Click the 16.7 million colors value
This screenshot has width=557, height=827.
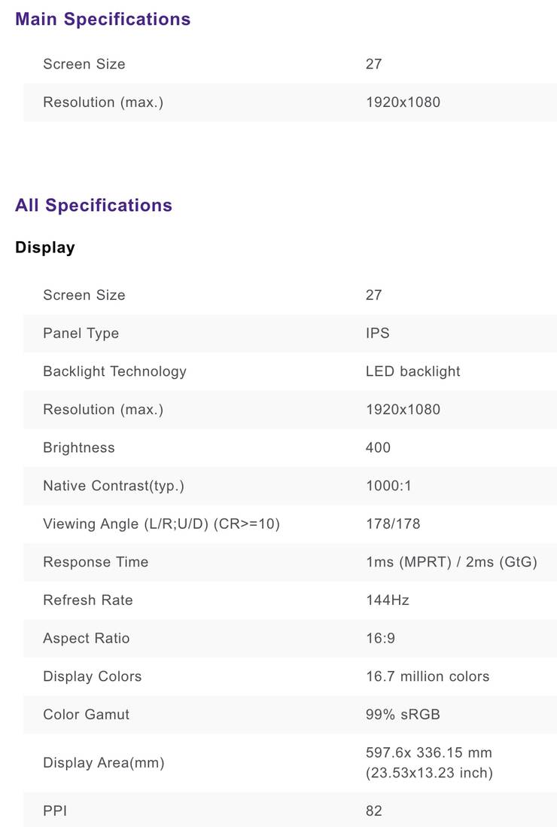click(x=427, y=676)
